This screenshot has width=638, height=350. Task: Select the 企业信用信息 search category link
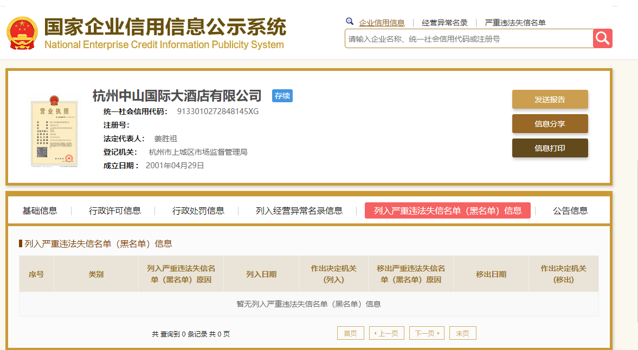[x=382, y=23]
